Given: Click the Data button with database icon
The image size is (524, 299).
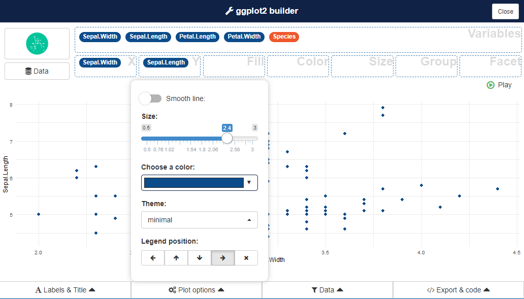Looking at the screenshot, I should pyautogui.click(x=37, y=71).
